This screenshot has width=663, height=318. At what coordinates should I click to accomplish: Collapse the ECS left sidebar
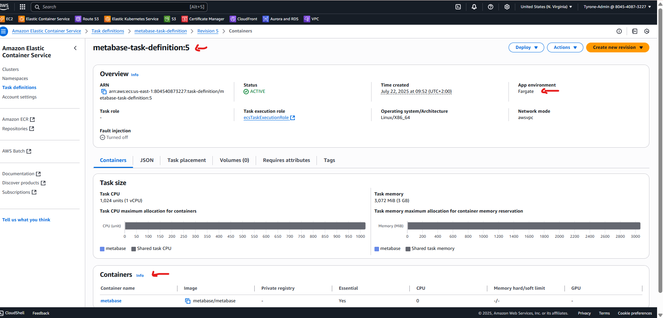75,48
